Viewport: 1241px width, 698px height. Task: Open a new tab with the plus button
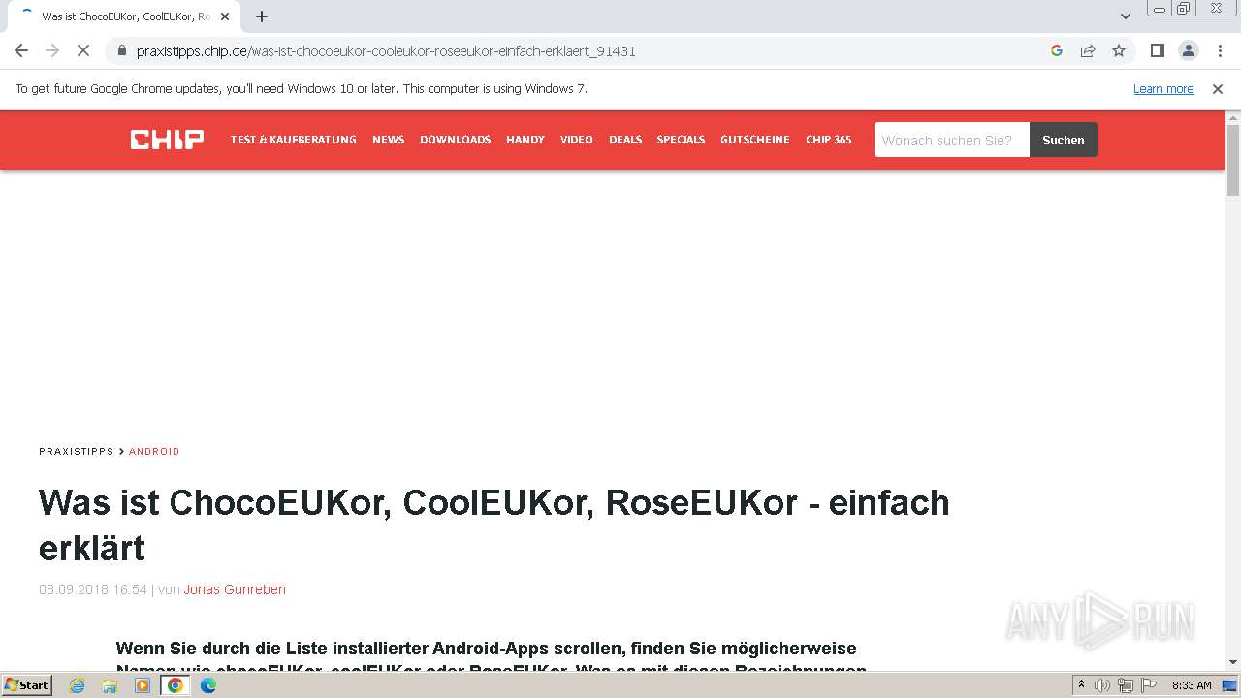click(262, 16)
